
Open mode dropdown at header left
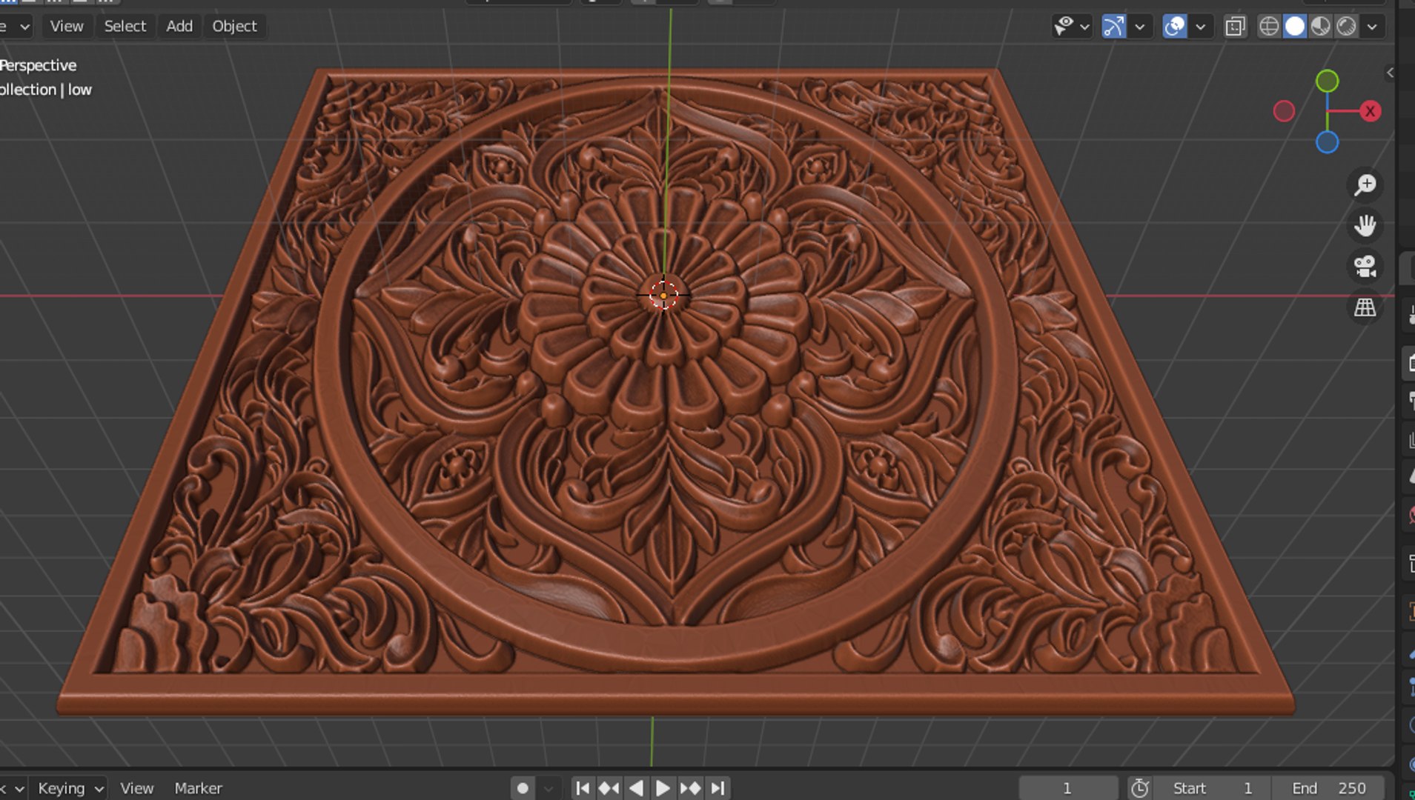[x=16, y=27]
